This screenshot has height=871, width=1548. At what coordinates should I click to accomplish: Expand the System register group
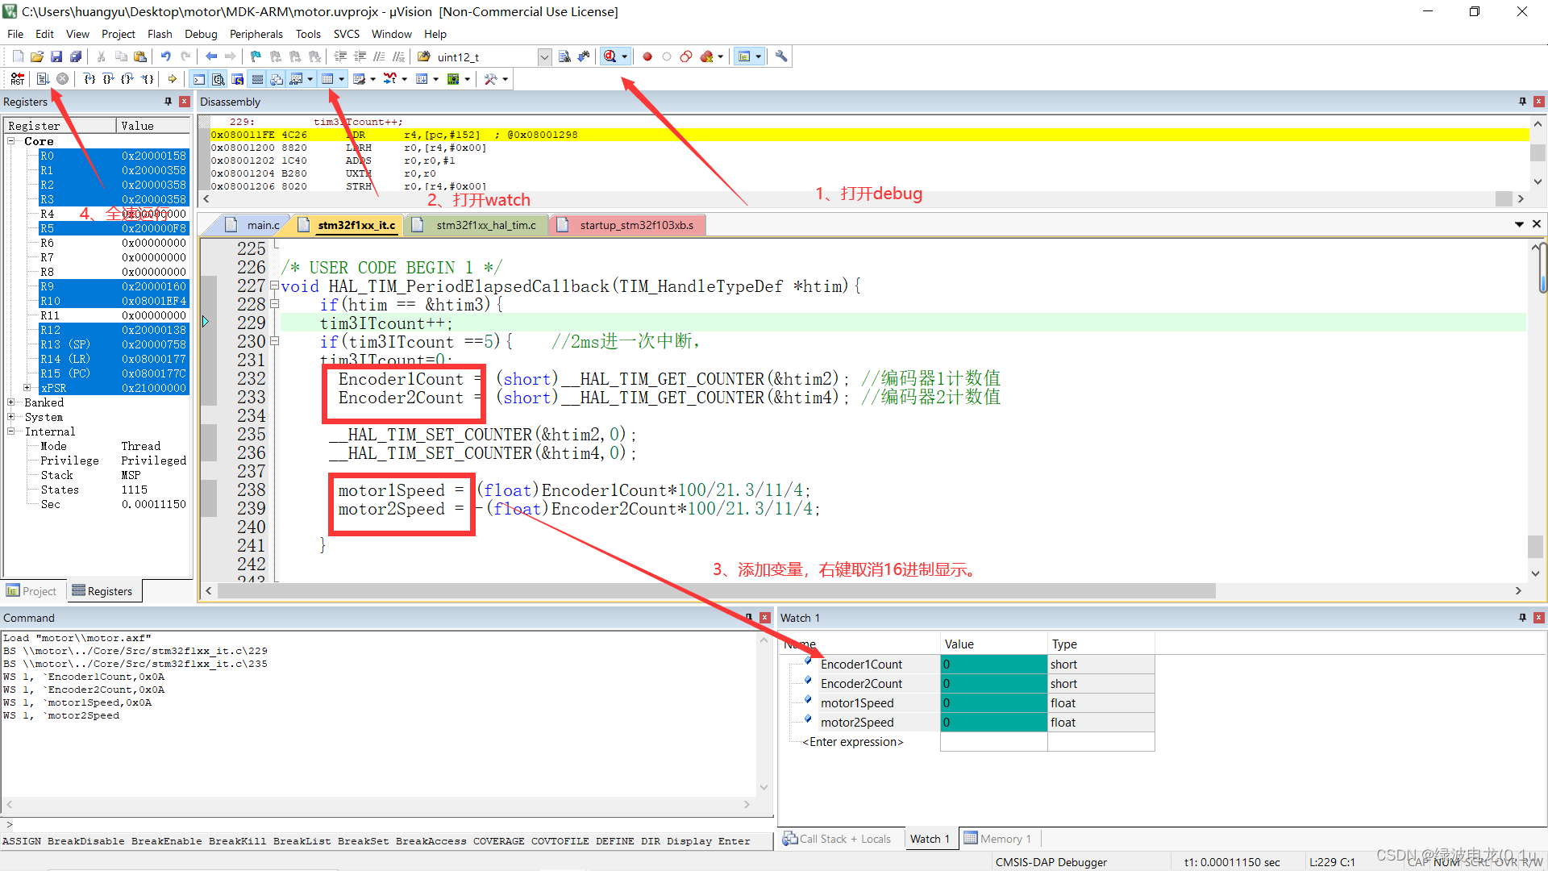[x=11, y=417]
